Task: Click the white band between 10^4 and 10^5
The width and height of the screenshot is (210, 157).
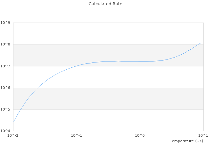Action: point(108,120)
